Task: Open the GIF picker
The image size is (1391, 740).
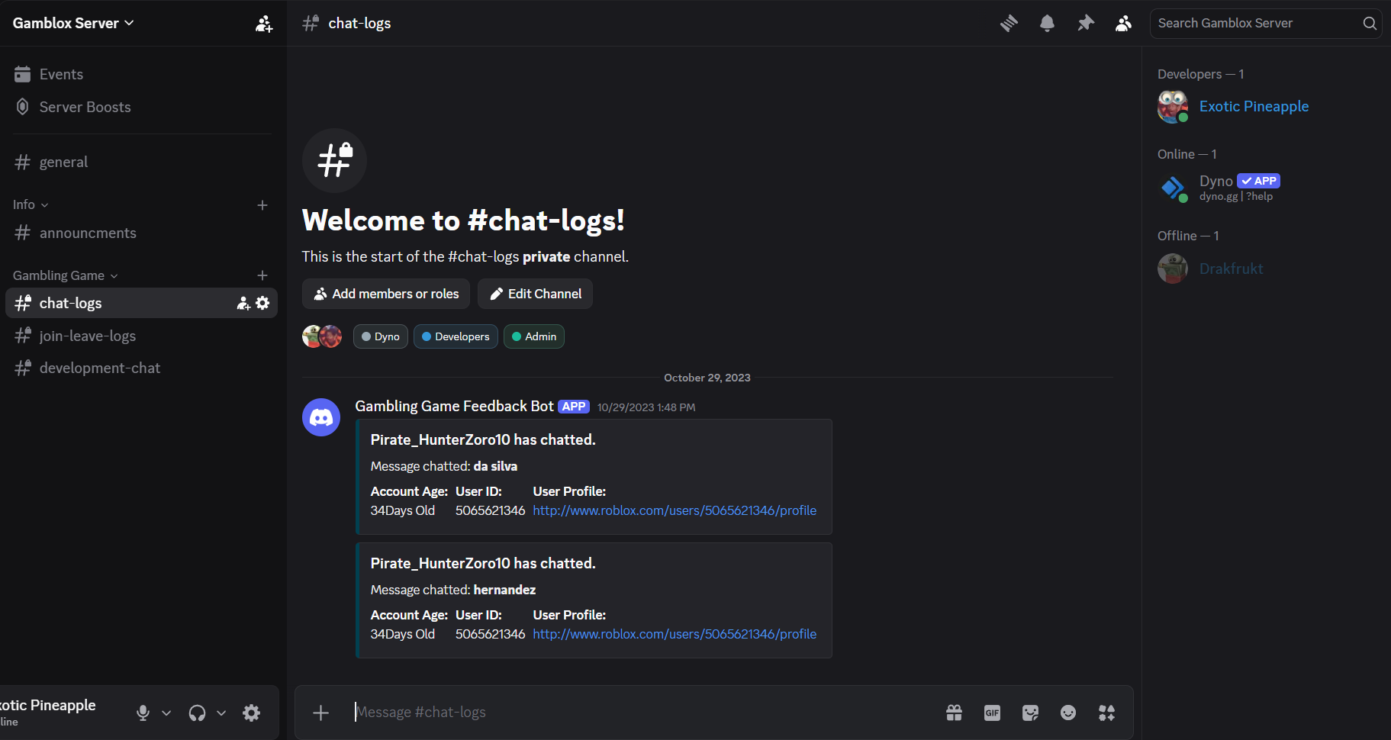Action: [992, 713]
